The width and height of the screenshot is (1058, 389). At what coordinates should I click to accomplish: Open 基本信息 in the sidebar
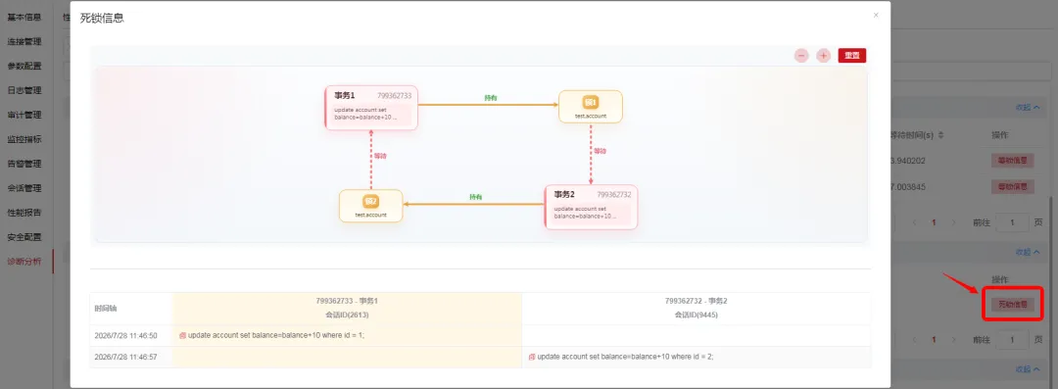24,18
